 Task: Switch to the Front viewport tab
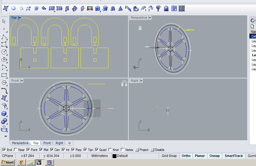47,143
